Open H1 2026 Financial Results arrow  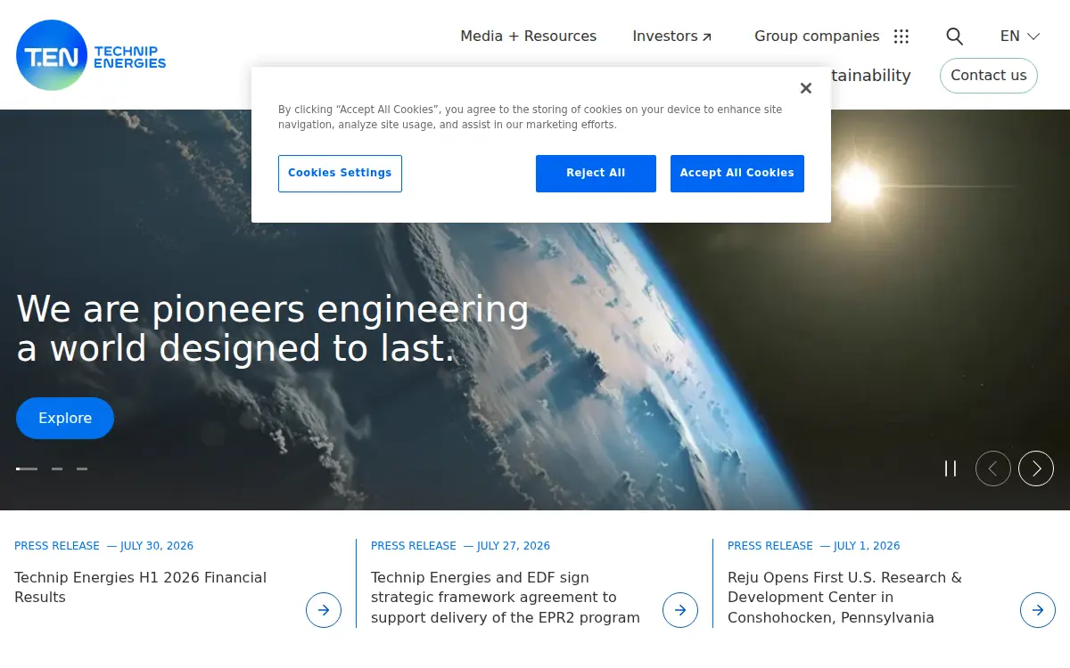(x=324, y=610)
